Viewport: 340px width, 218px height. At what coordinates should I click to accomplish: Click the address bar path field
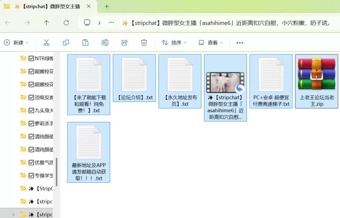(x=229, y=23)
